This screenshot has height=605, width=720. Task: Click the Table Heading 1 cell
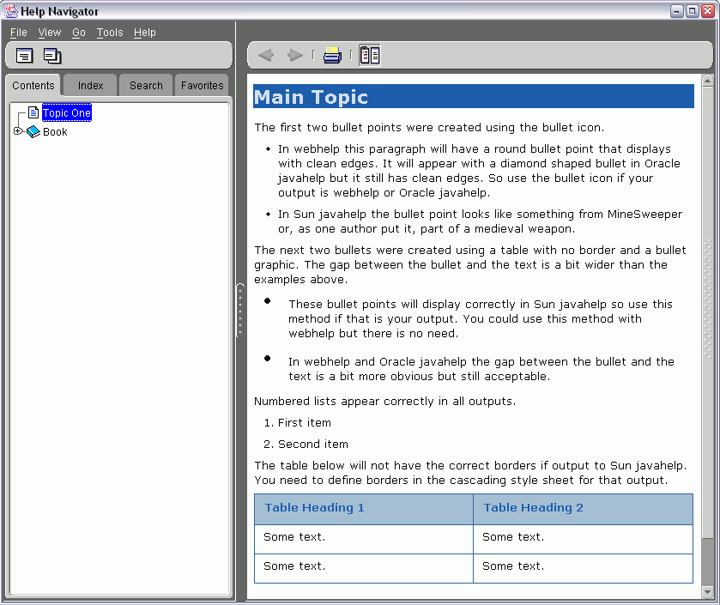pos(364,509)
